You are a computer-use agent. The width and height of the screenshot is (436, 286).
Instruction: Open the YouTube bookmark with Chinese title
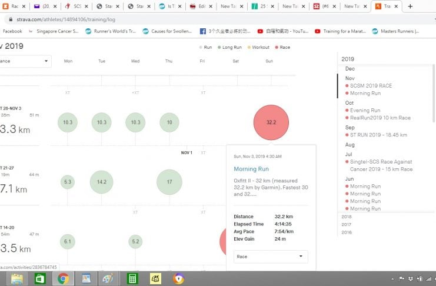(x=283, y=31)
